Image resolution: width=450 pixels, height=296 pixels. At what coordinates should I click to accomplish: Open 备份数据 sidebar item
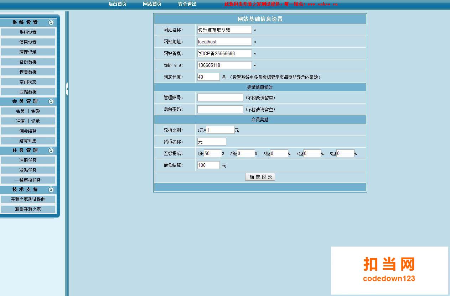coord(28,62)
